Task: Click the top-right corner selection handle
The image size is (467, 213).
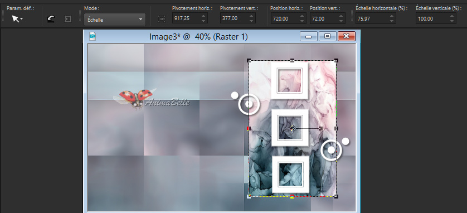Action: point(336,60)
